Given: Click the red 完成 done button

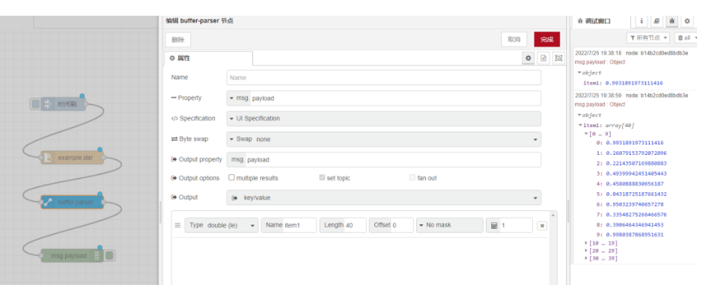Looking at the screenshot, I should pos(547,40).
